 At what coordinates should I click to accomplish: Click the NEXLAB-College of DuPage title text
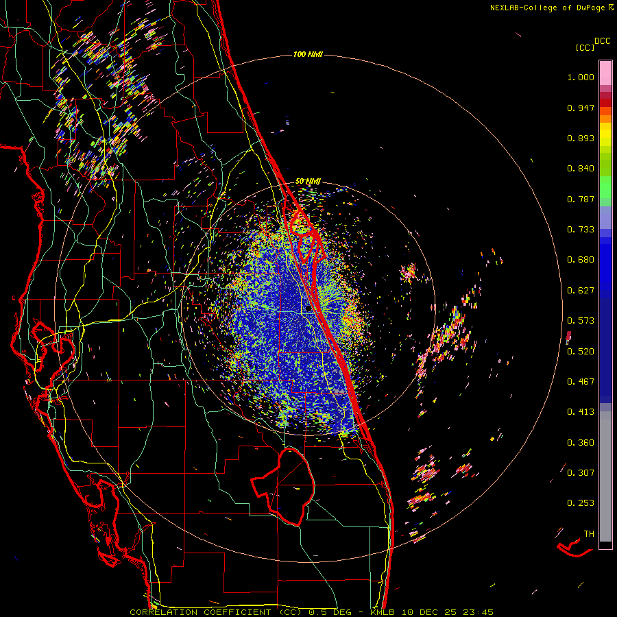pyautogui.click(x=552, y=8)
